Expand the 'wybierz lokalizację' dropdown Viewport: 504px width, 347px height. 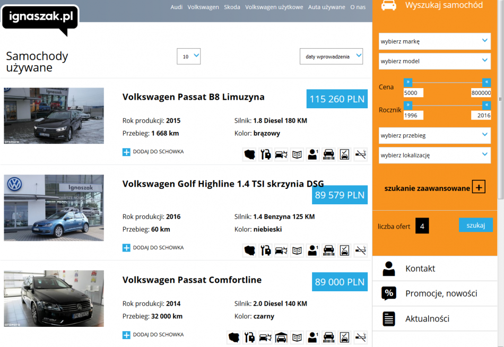point(435,155)
